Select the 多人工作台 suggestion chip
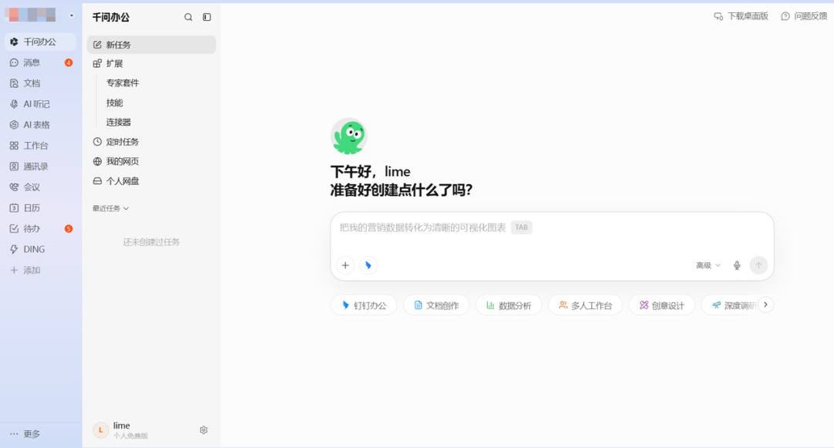 tap(585, 305)
